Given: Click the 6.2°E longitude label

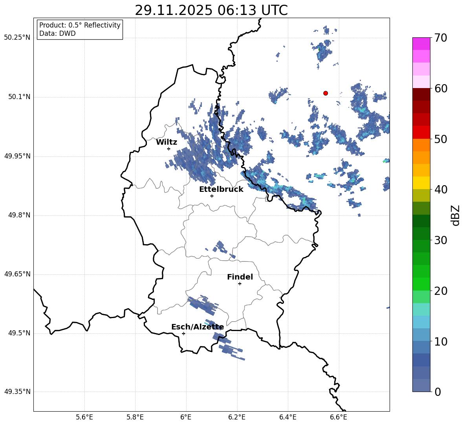Looking at the screenshot, I should [x=237, y=417].
